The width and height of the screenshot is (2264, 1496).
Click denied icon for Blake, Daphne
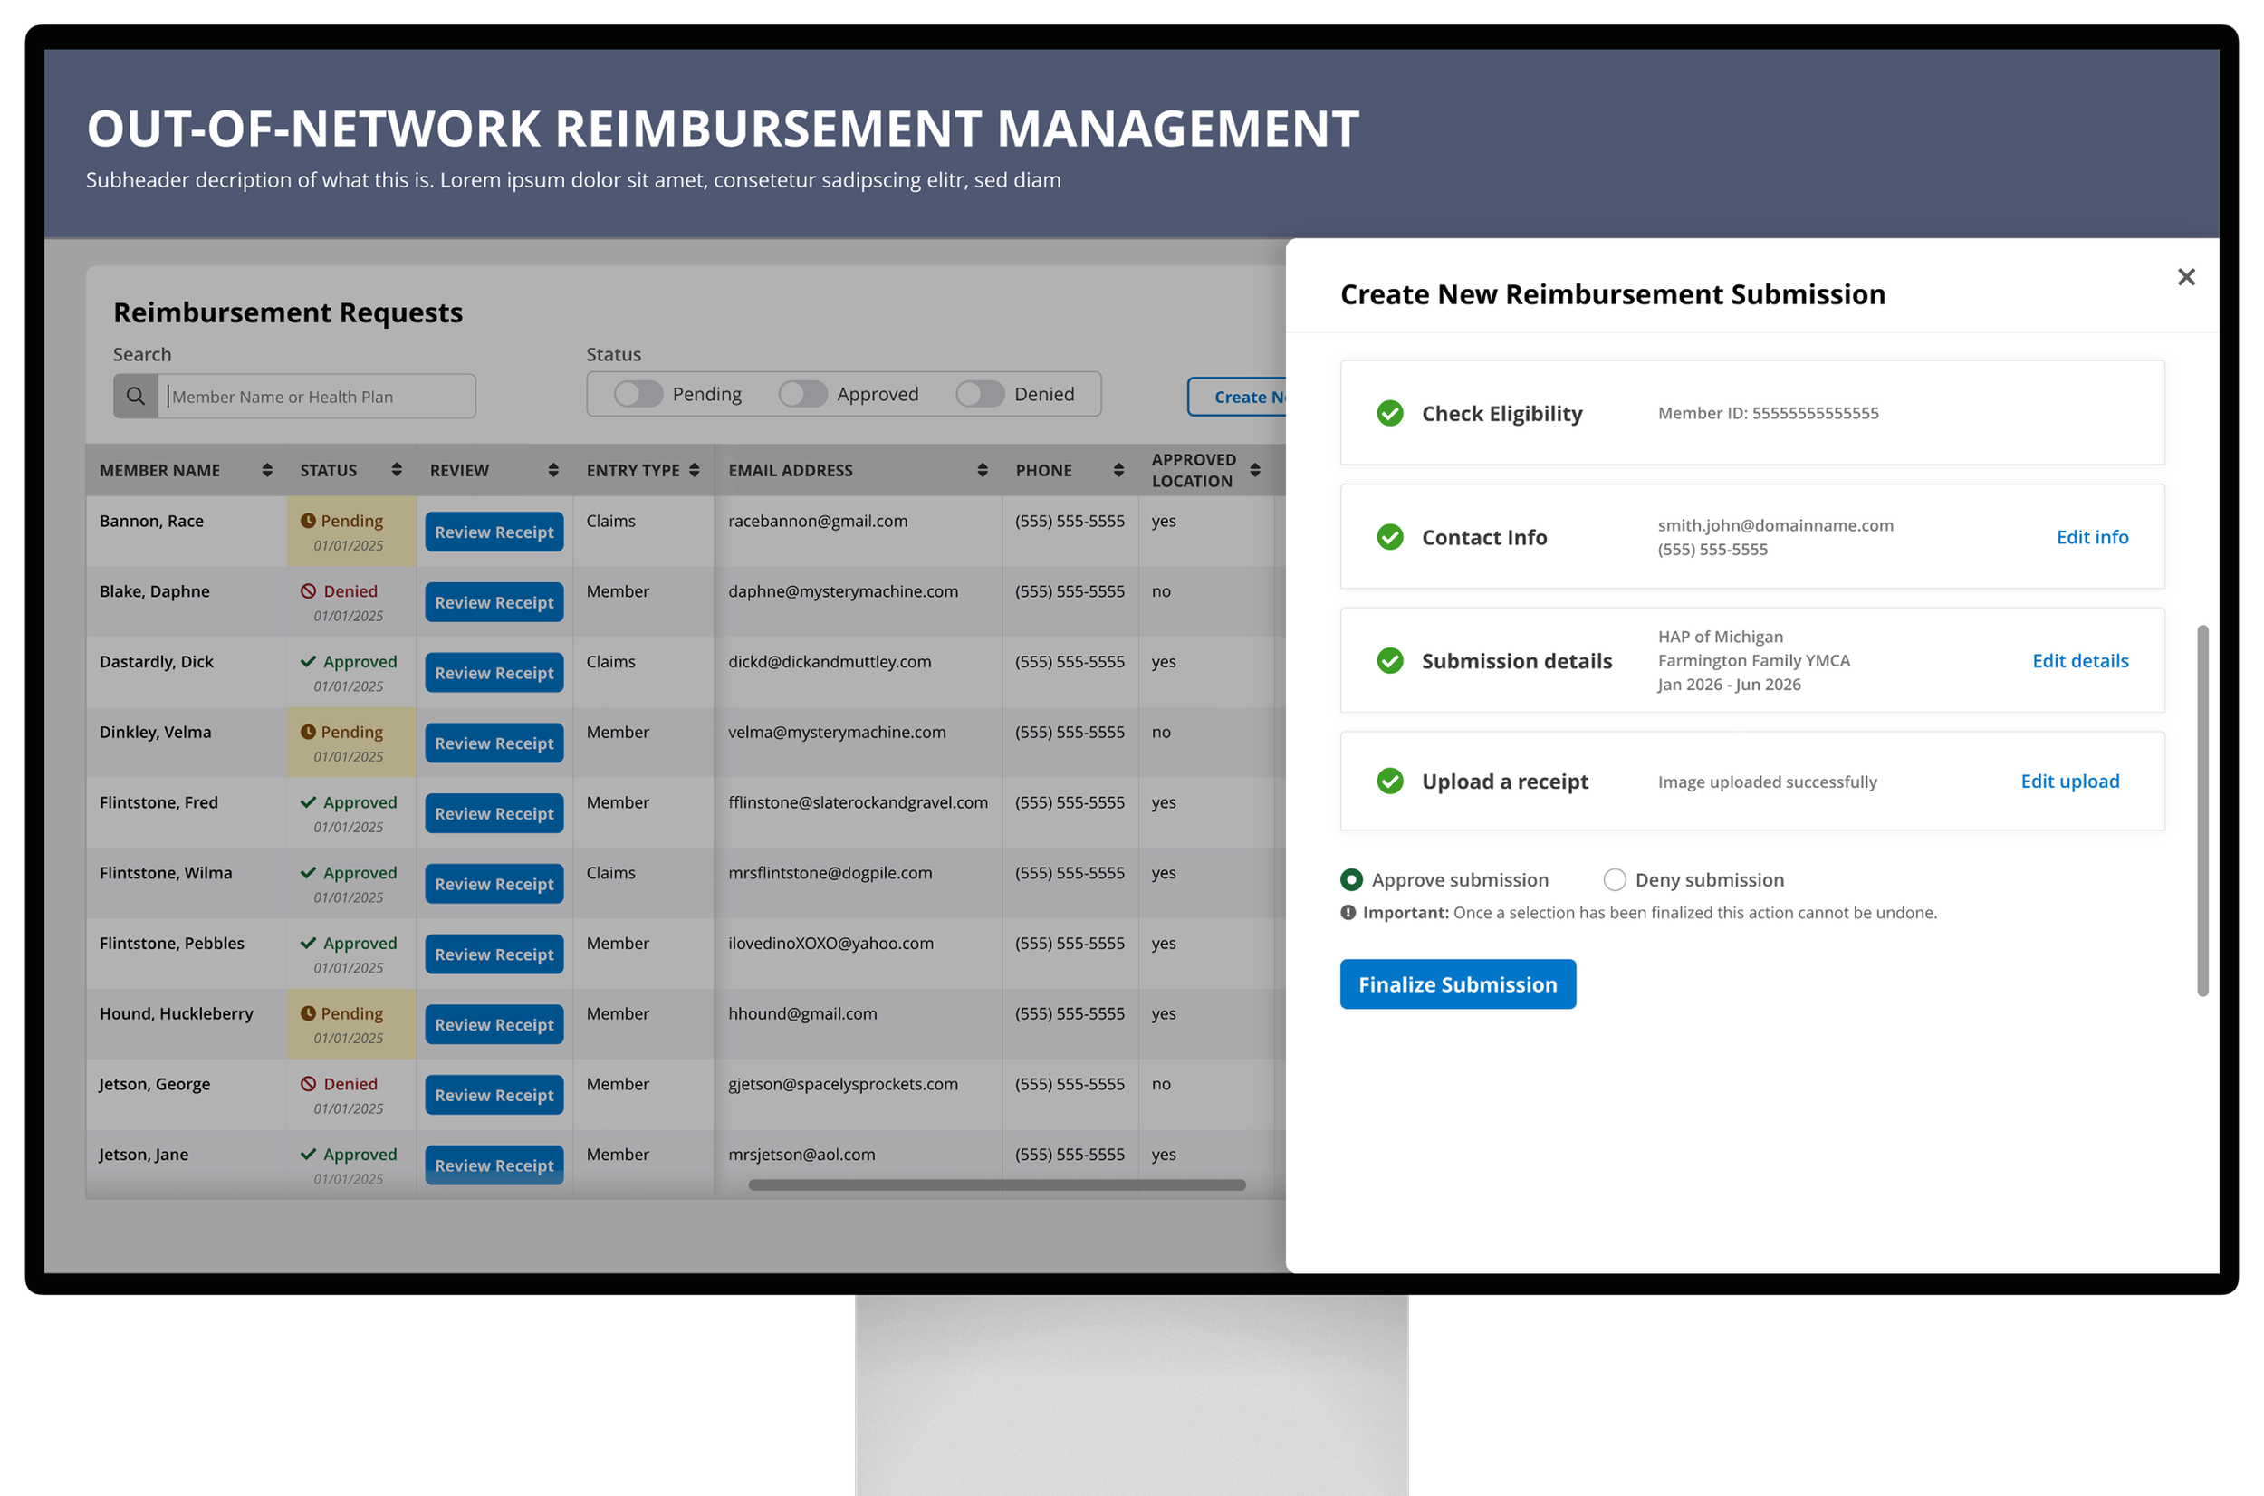308,591
